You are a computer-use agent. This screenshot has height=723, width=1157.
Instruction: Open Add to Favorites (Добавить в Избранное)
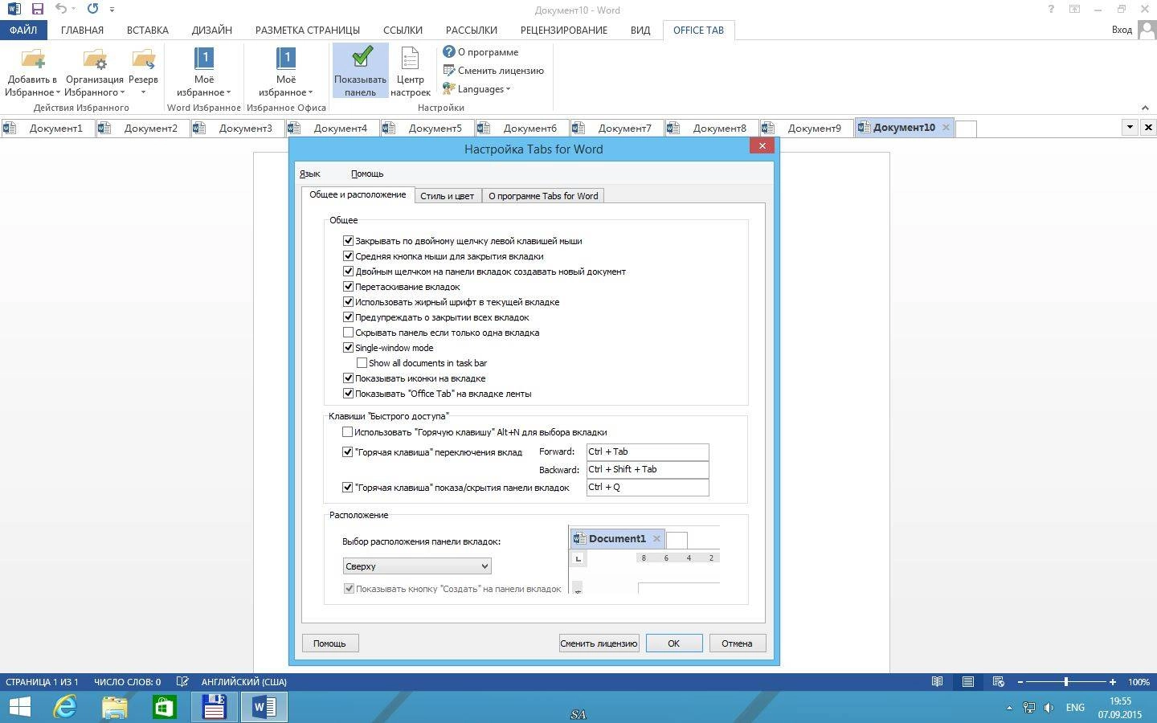[32, 72]
